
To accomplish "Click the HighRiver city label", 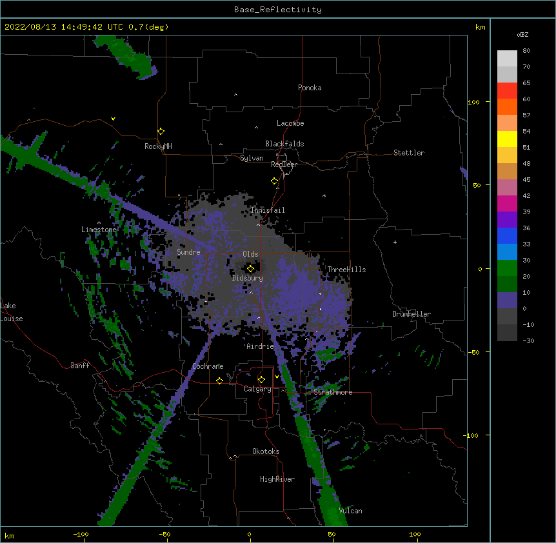I will pyautogui.click(x=277, y=479).
